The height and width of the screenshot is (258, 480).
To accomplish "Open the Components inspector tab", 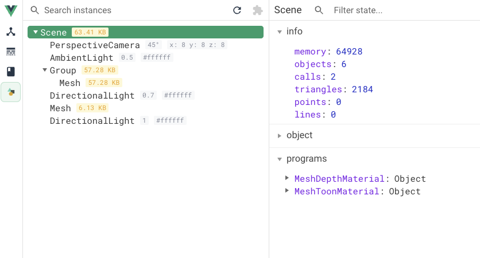I will tap(11, 32).
